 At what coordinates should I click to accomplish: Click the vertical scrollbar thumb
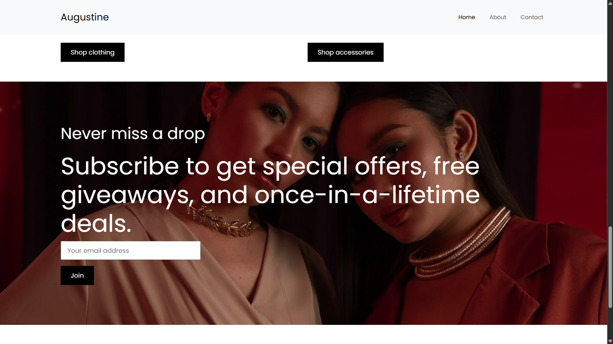[x=610, y=267]
